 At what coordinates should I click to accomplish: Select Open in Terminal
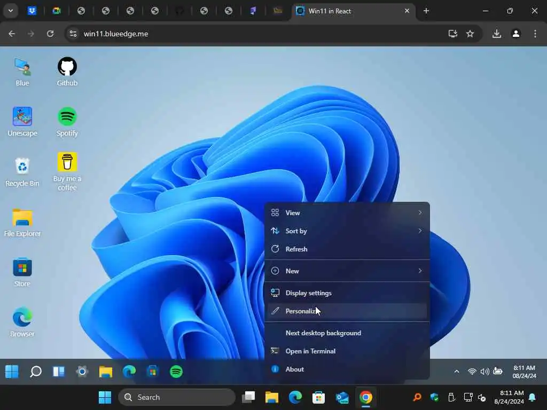click(x=347, y=351)
